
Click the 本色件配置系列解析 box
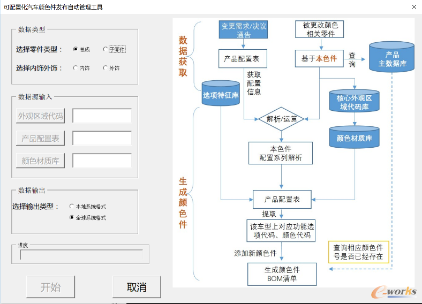point(281,153)
